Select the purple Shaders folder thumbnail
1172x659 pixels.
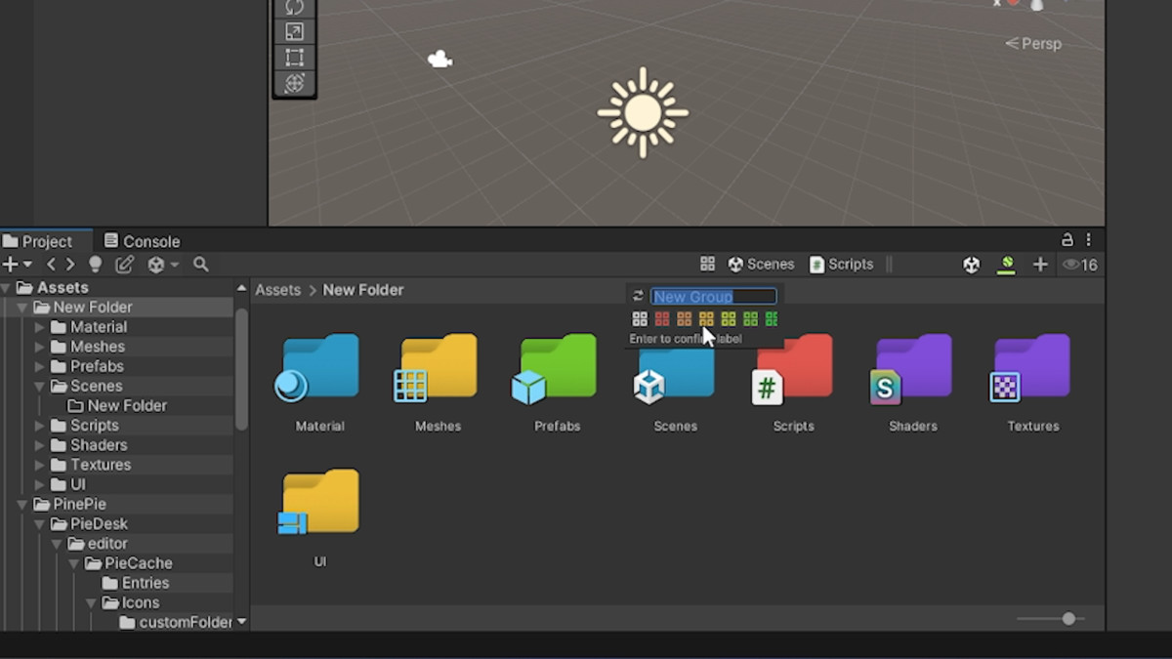pyautogui.click(x=912, y=369)
